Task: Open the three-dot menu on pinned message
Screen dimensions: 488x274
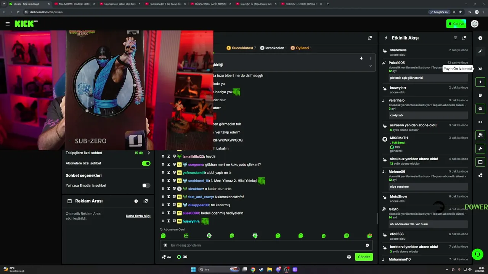Action: 371,59
